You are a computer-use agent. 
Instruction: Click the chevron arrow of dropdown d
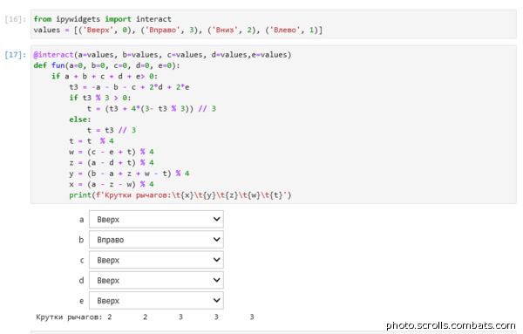pos(216,280)
